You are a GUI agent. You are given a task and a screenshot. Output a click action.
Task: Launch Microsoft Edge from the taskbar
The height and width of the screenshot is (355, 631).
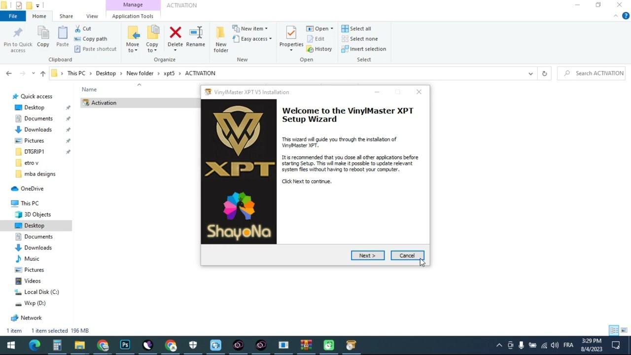click(34, 345)
